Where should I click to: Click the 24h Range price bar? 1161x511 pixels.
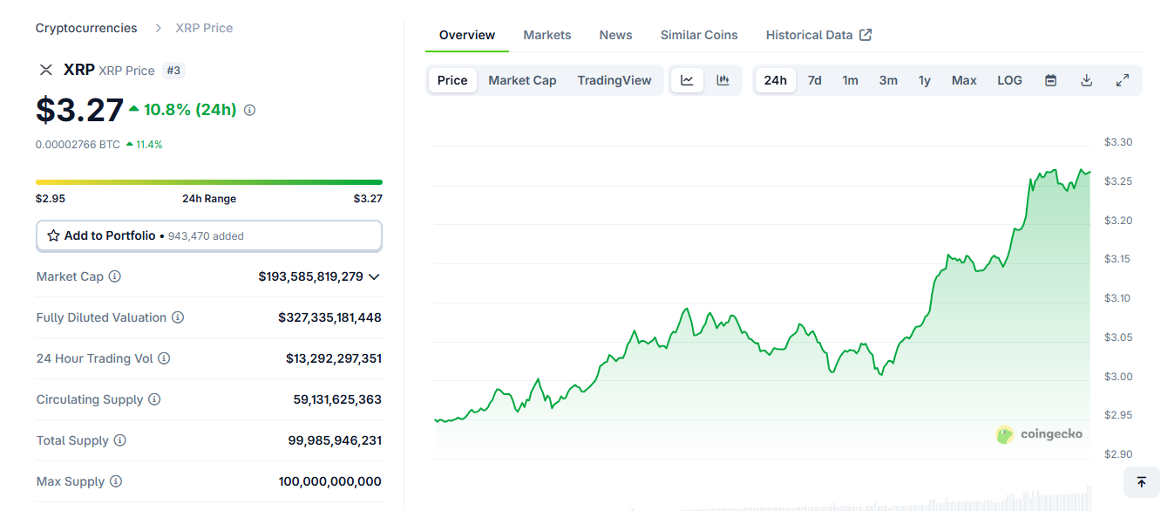point(208,182)
